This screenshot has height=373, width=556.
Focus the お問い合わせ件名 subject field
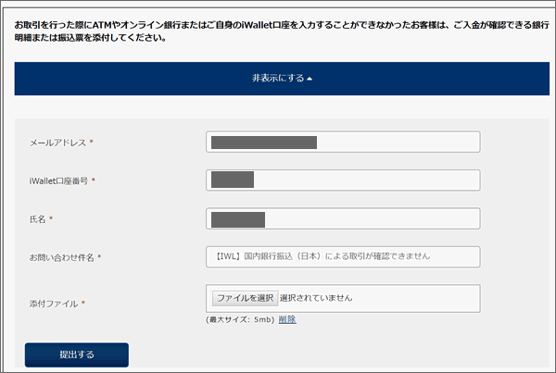tap(343, 256)
